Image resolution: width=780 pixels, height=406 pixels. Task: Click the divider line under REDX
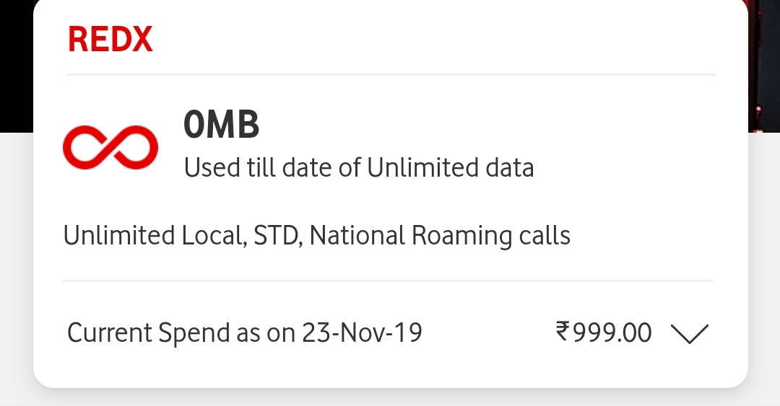pos(390,74)
